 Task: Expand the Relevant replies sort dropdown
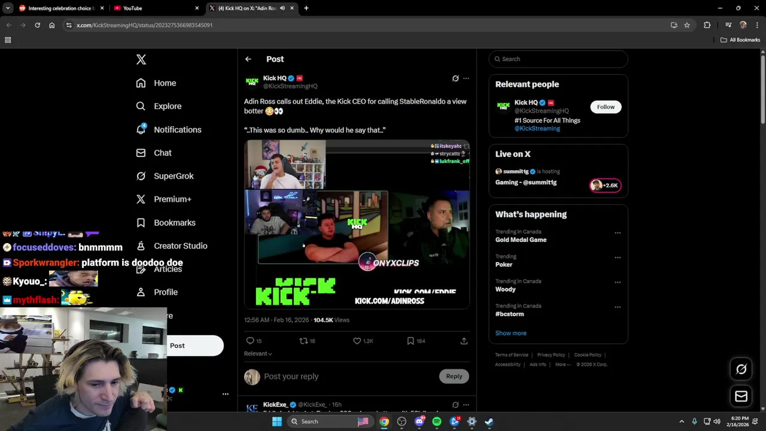pyautogui.click(x=258, y=354)
